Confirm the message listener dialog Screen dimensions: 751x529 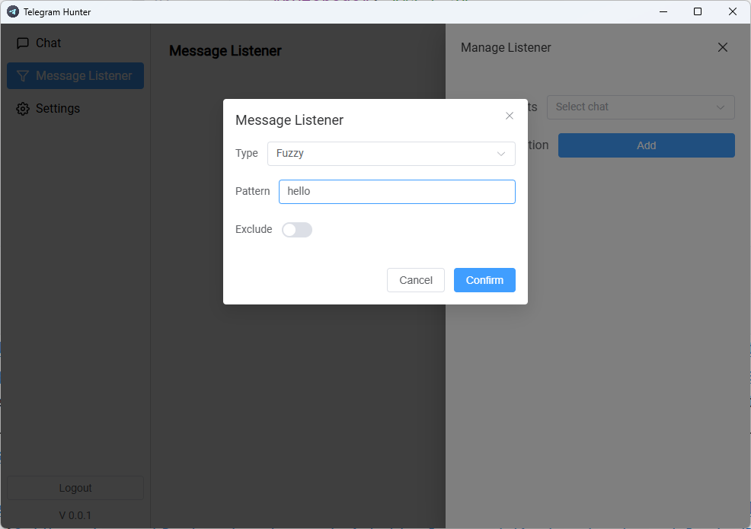[484, 280]
